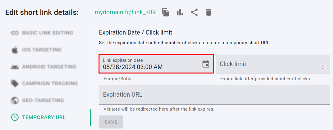Open the calendar date picker icon
Screen dimensions: 333x130
pos(206,64)
